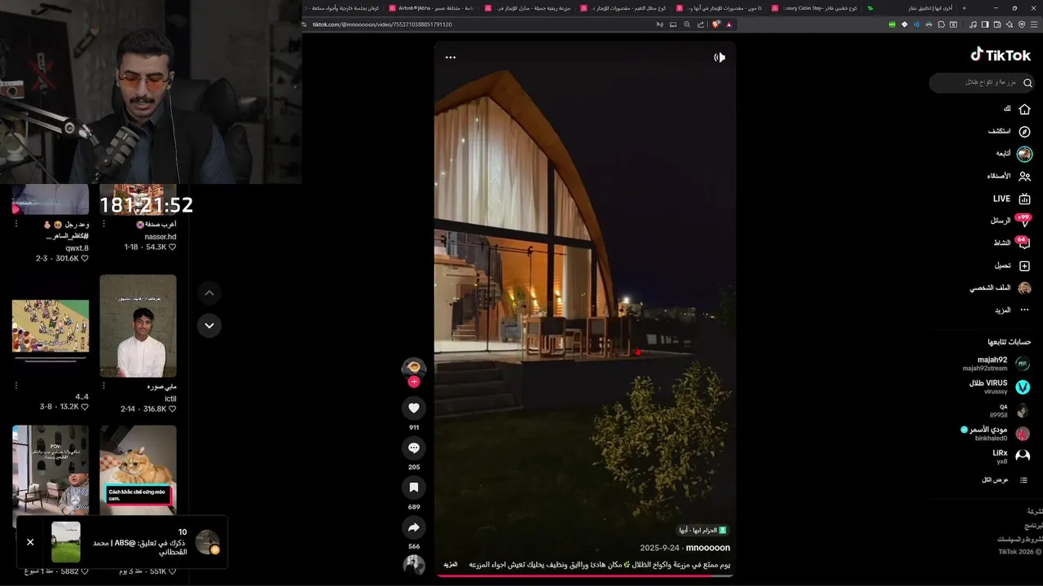This screenshot has height=586, width=1043.
Task: Open mnooooon username on video
Action: pos(708,548)
